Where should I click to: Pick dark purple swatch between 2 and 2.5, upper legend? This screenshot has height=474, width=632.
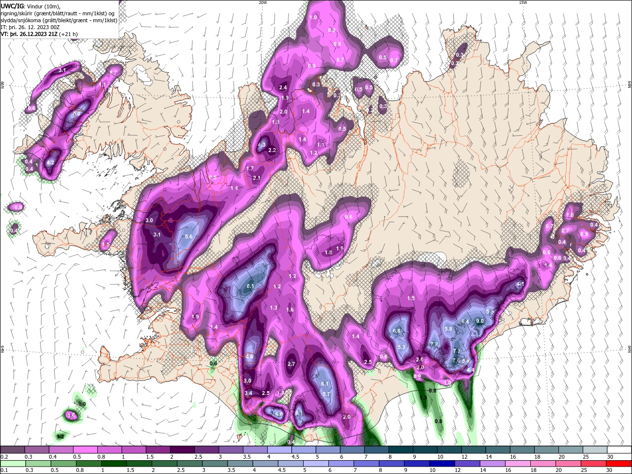tap(182, 450)
